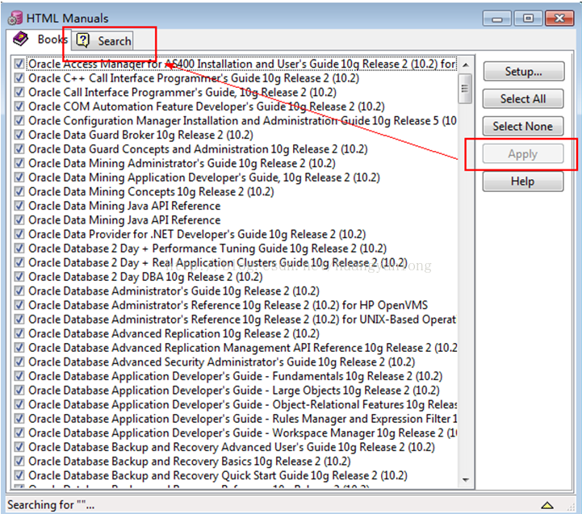The image size is (582, 514).
Task: Click the list scrollbar up arrow
Action: point(466,65)
